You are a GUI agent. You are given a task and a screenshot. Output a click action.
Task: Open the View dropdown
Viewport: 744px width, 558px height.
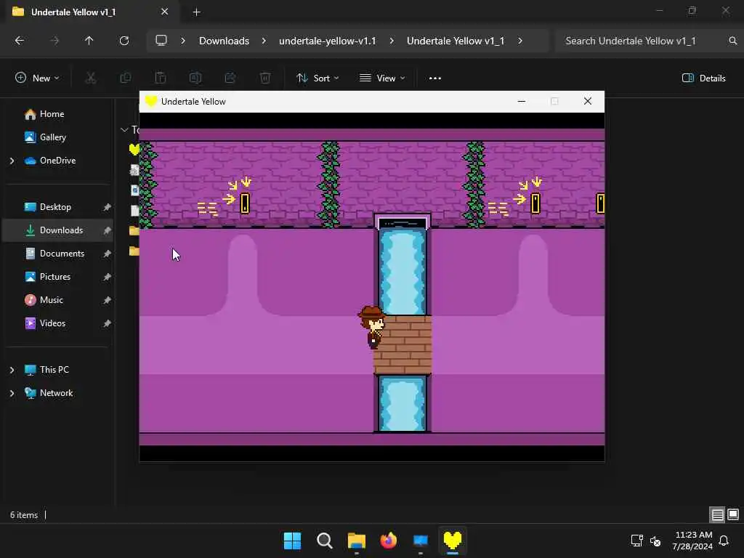pos(382,78)
